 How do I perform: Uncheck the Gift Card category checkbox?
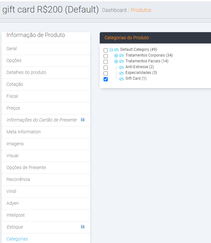click(x=105, y=79)
